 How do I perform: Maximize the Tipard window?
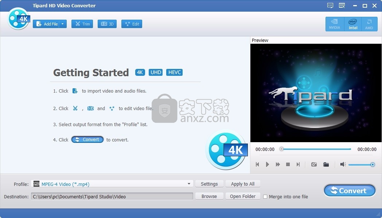point(365,5)
